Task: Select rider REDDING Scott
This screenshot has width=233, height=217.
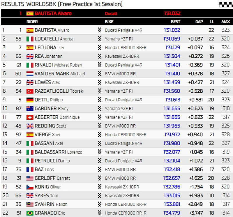Action: [50, 126]
